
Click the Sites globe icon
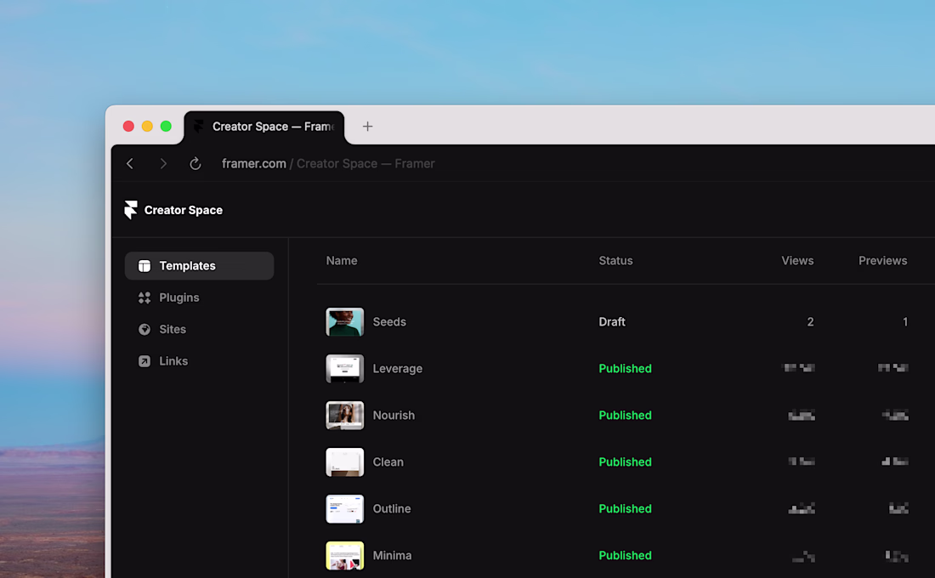(144, 329)
